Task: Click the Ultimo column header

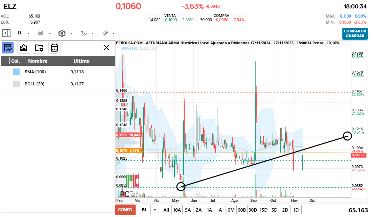Action: coord(81,61)
